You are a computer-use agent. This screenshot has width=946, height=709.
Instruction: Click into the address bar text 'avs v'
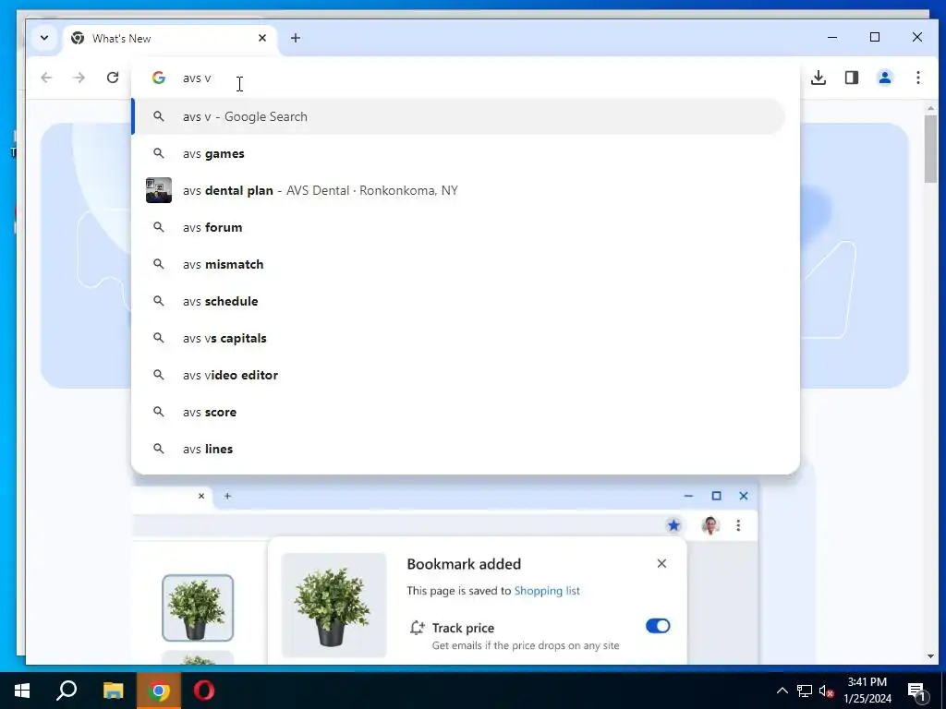197,78
